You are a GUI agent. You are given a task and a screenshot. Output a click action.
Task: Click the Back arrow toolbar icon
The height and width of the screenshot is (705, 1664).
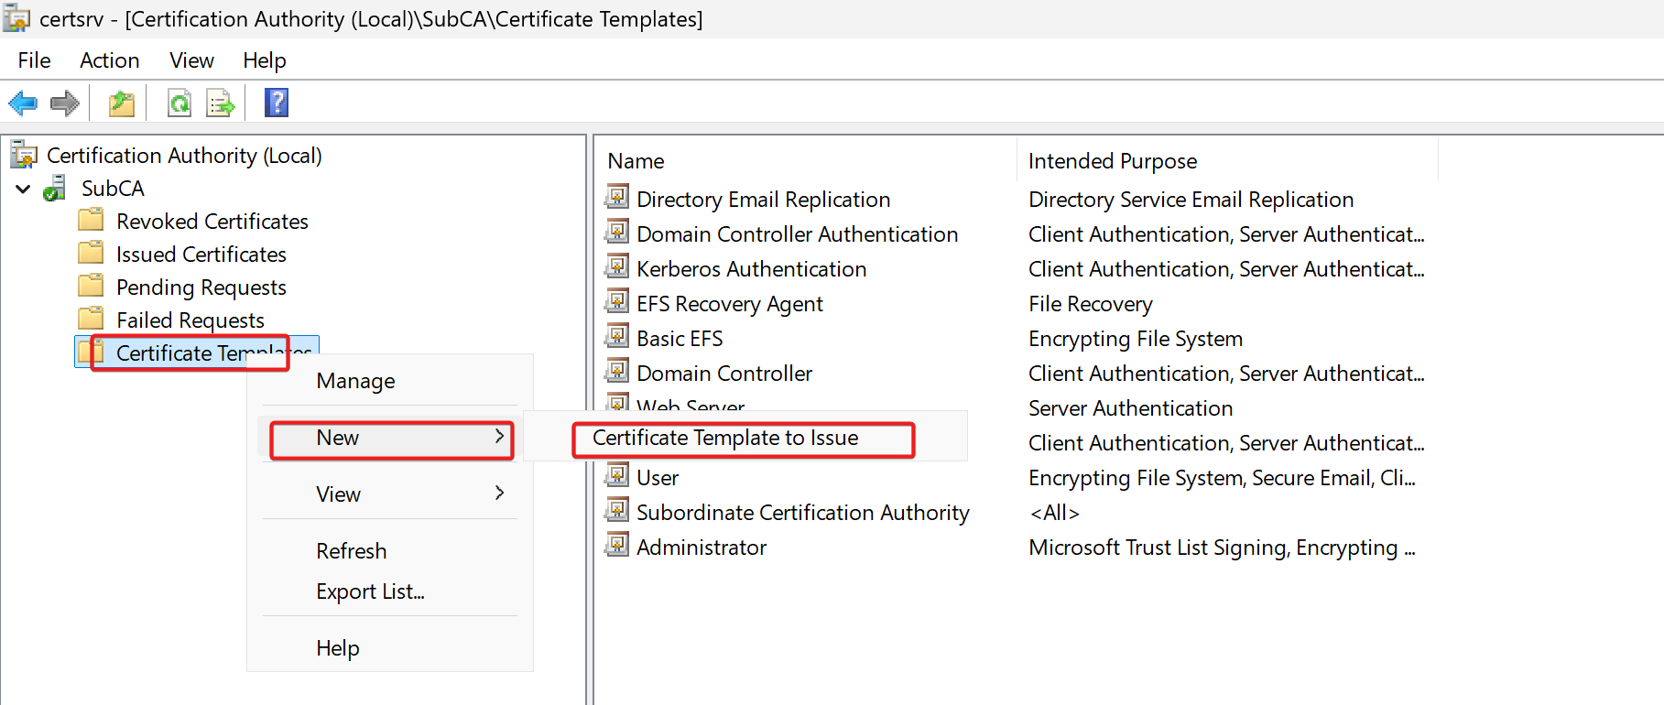(23, 103)
